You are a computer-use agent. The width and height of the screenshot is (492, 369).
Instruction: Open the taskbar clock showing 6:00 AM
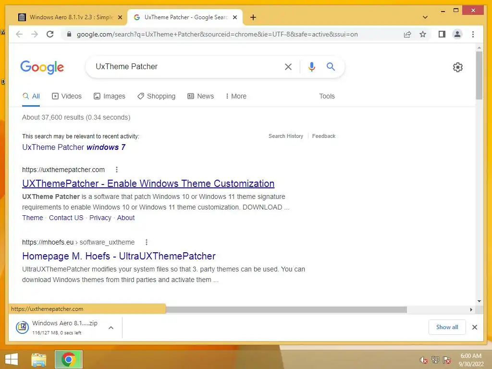point(471,360)
